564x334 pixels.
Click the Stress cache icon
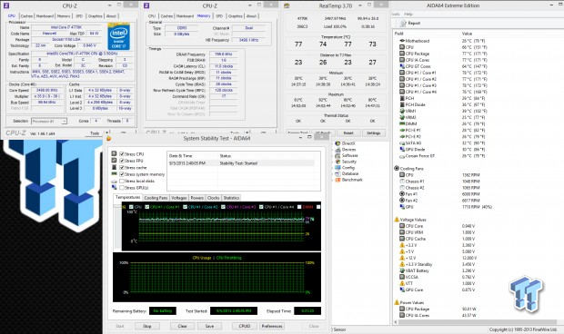click(x=114, y=167)
